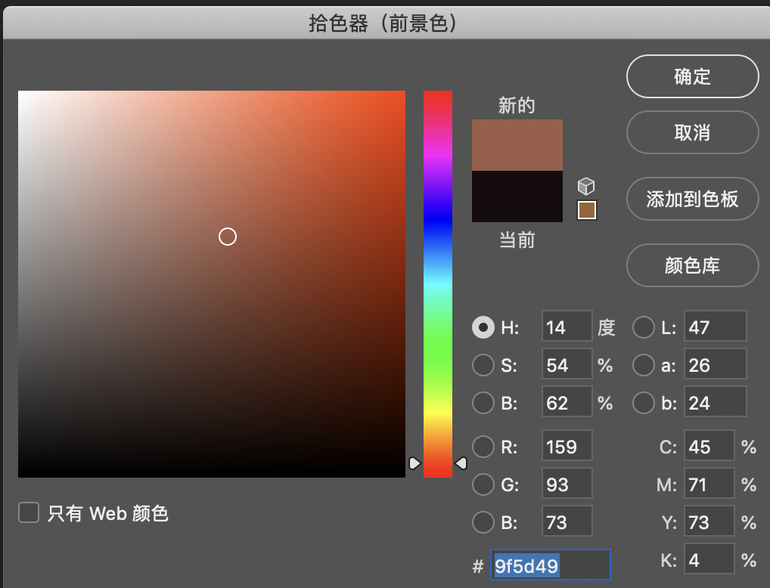This screenshot has height=588, width=770.
Task: Click the 当前 current color swatch
Action: [517, 197]
